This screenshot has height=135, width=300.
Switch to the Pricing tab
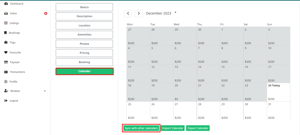tap(84, 53)
